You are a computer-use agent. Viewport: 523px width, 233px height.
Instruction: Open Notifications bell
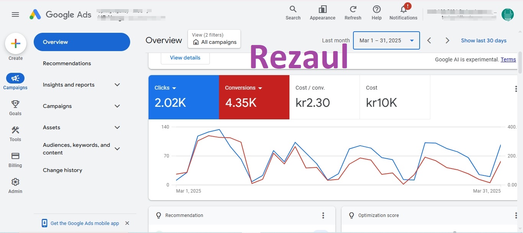point(403,10)
